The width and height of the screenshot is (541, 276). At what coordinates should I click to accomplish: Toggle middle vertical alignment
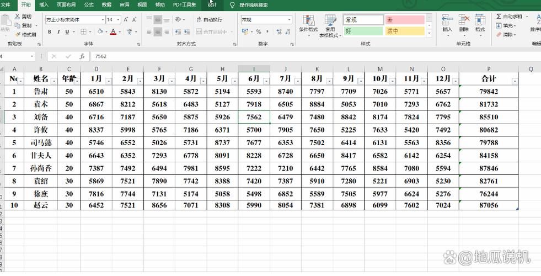coord(158,20)
